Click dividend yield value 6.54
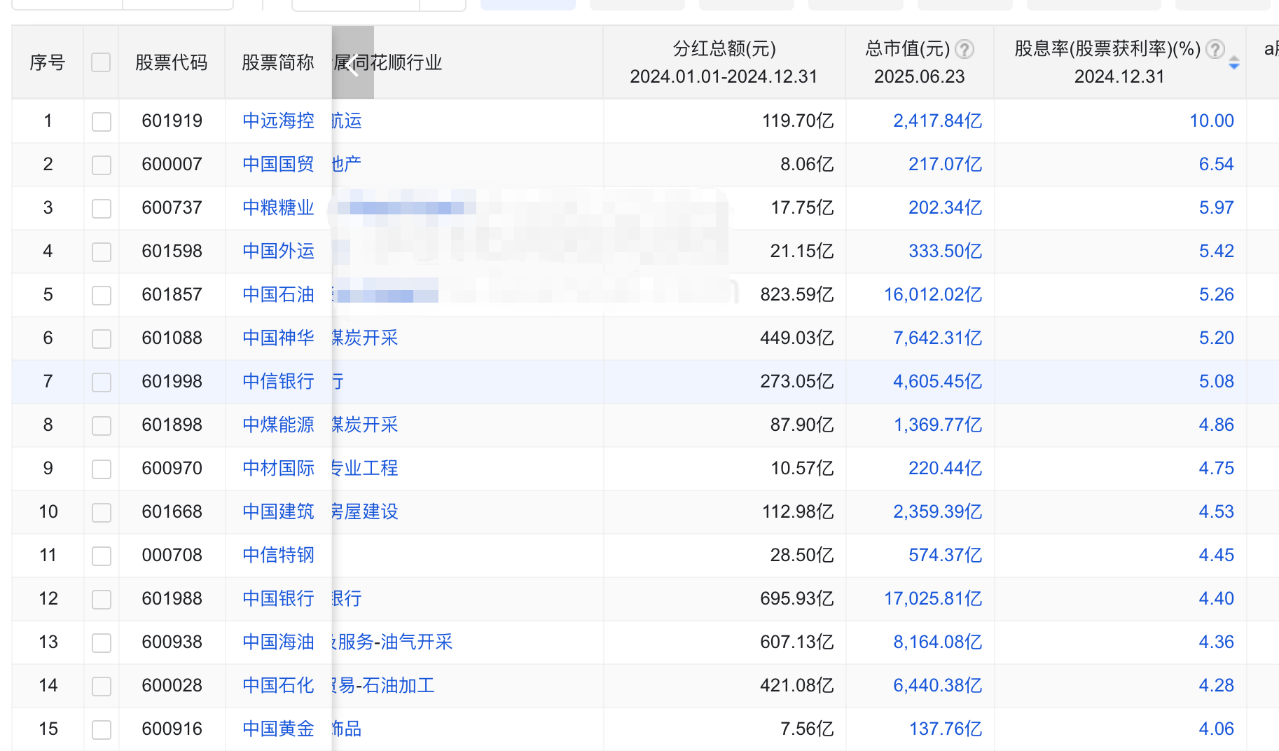1279x751 pixels. (x=1217, y=164)
